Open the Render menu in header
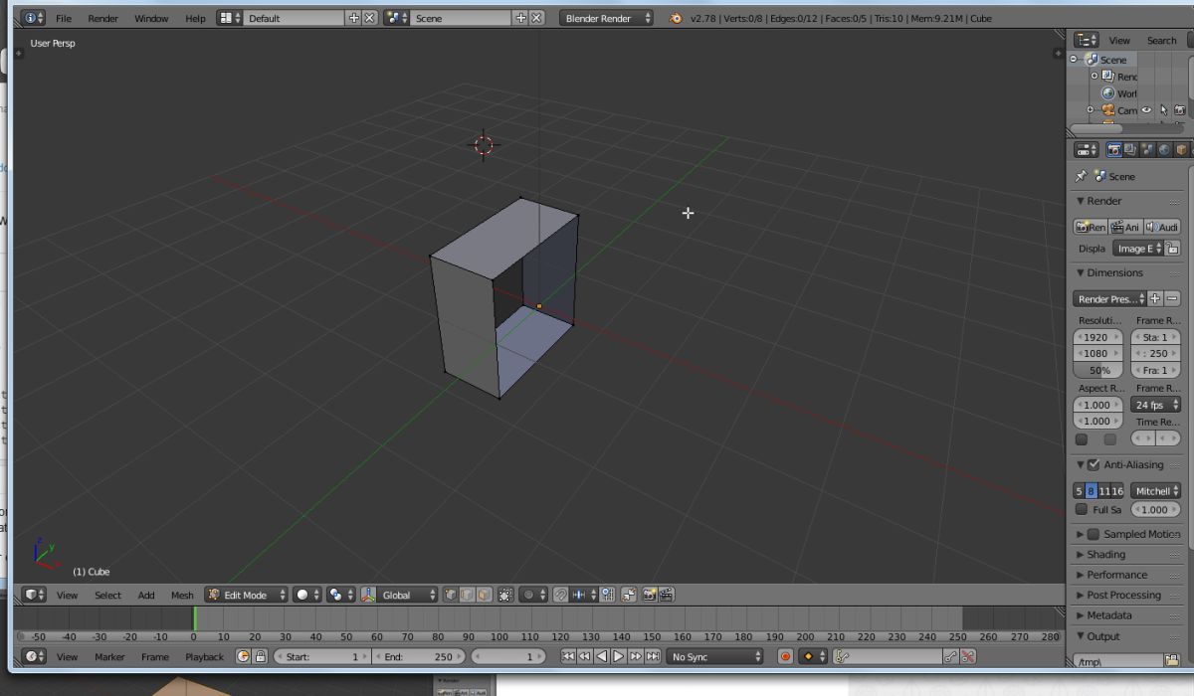1194x696 pixels. pos(102,18)
